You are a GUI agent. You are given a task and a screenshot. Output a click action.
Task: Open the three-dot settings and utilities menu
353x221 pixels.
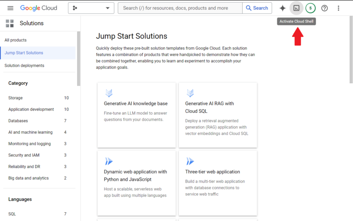click(x=338, y=8)
